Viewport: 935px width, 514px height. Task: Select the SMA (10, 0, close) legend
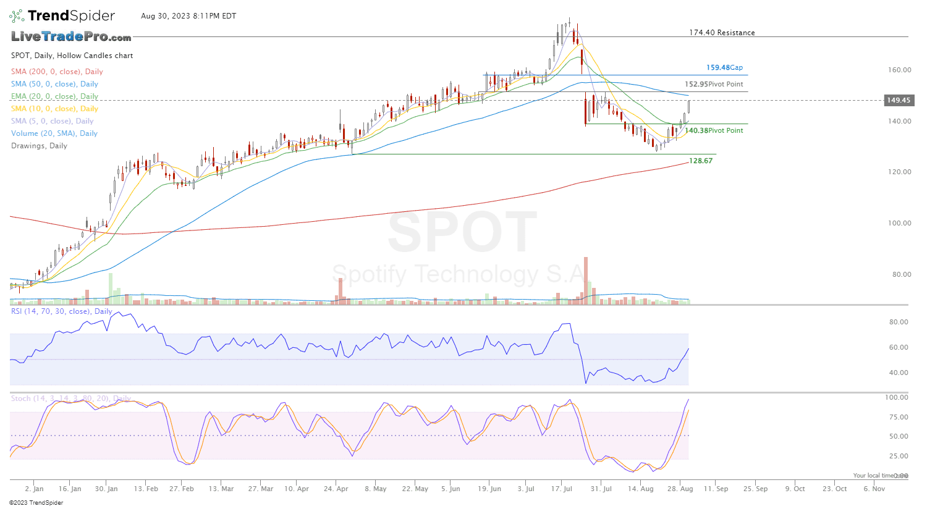(54, 109)
